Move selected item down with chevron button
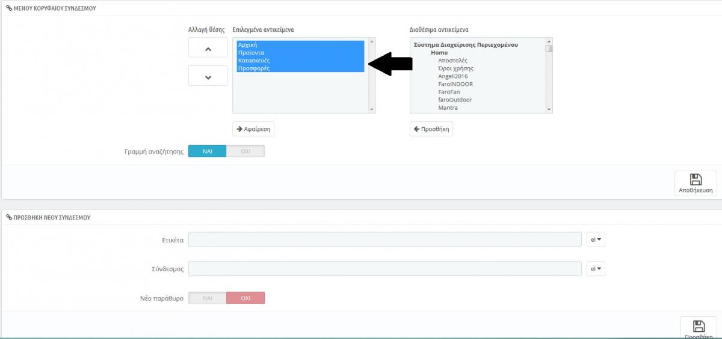Screen dimensions: 722x339 click(208, 76)
